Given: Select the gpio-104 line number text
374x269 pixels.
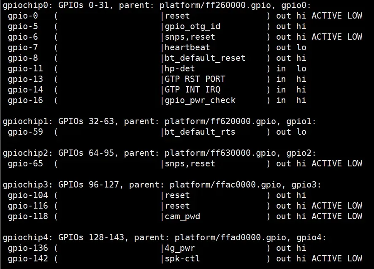Looking at the screenshot, I should click(28, 195).
